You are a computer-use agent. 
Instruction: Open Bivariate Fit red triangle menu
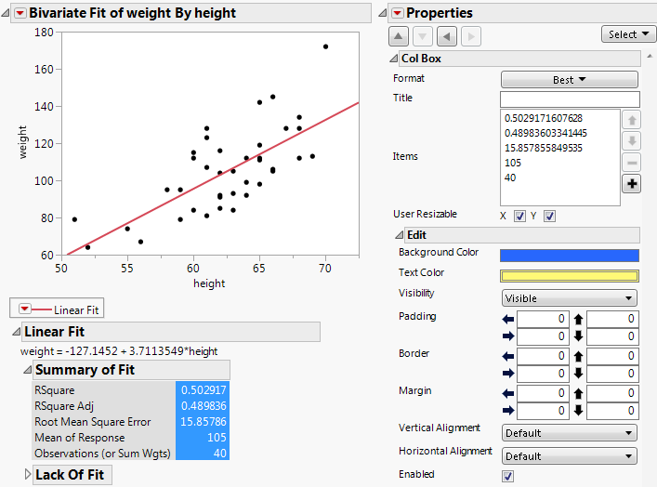pos(19,13)
